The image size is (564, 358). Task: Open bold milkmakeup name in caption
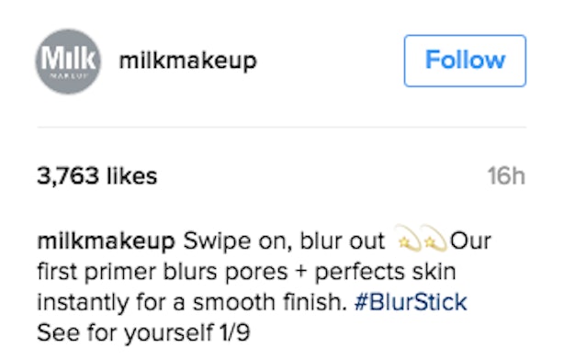coord(107,241)
